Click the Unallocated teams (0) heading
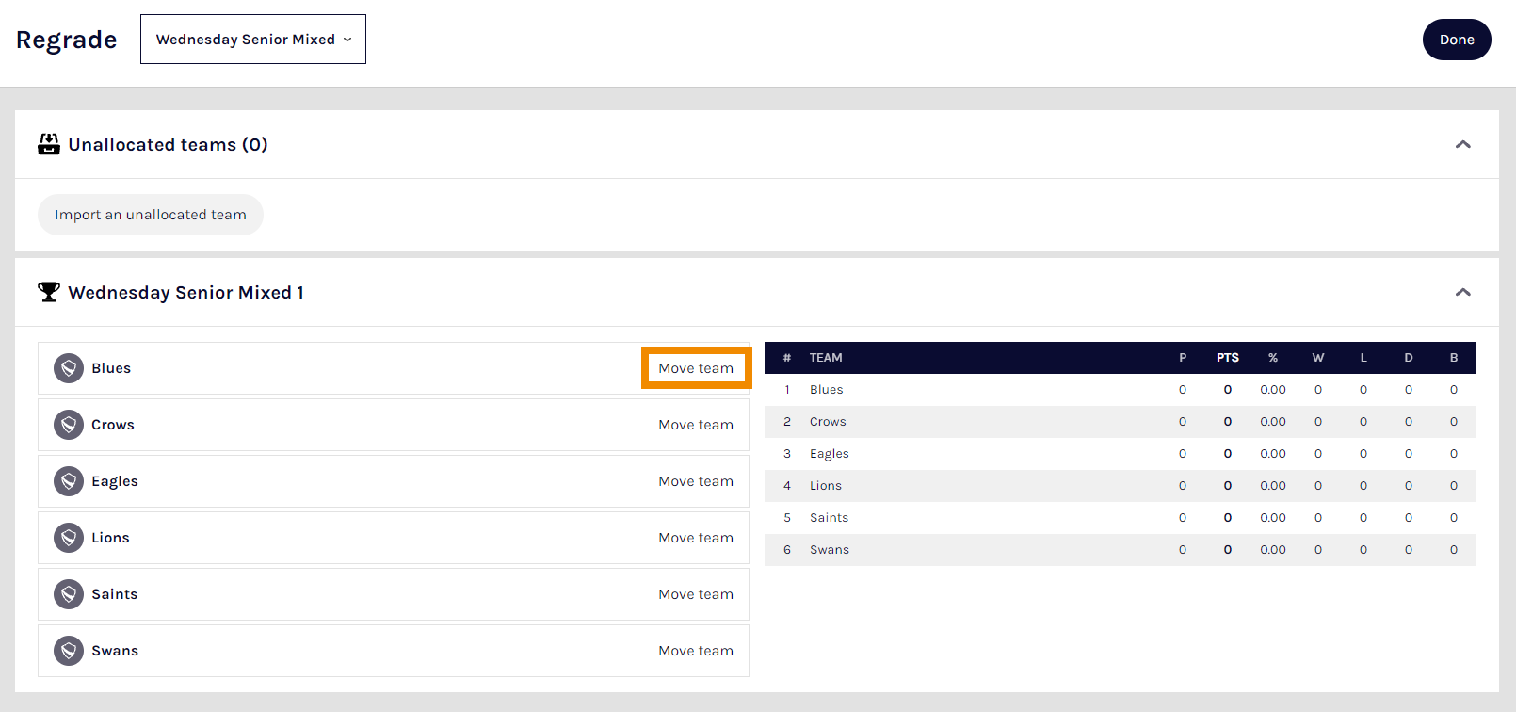The image size is (1516, 712). [168, 144]
